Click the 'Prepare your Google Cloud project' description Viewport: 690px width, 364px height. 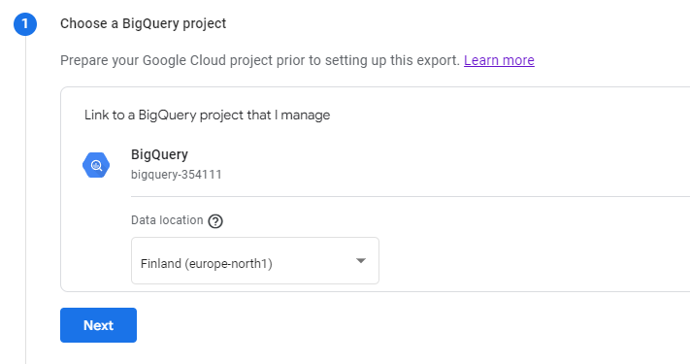260,60
